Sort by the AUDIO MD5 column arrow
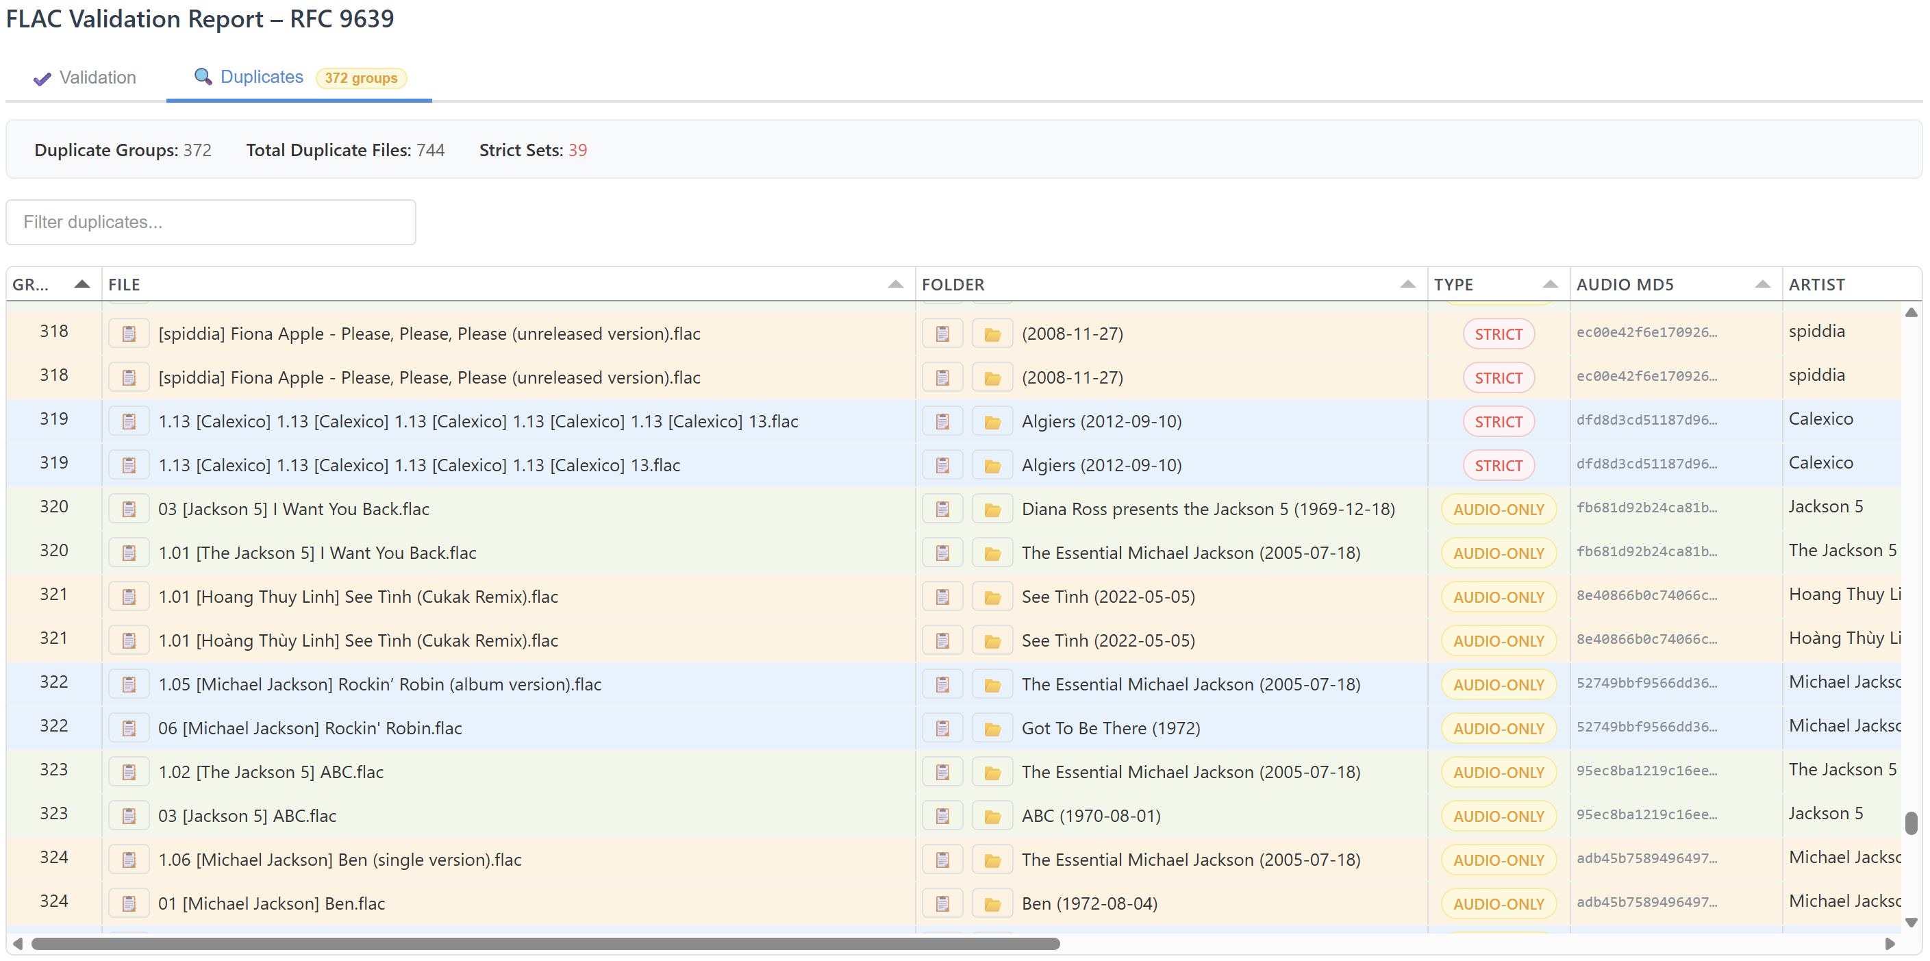 pyautogui.click(x=1762, y=284)
